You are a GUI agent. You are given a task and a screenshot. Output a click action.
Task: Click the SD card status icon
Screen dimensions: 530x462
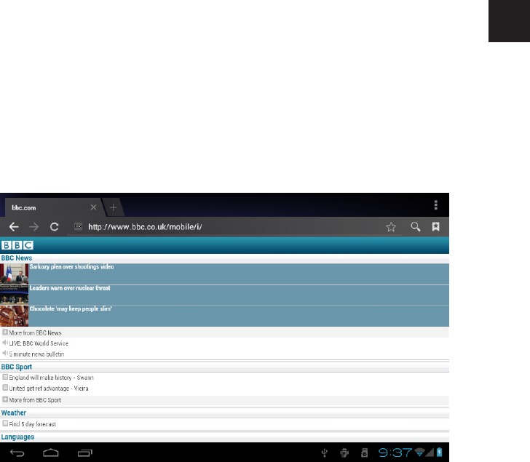[x=364, y=453]
